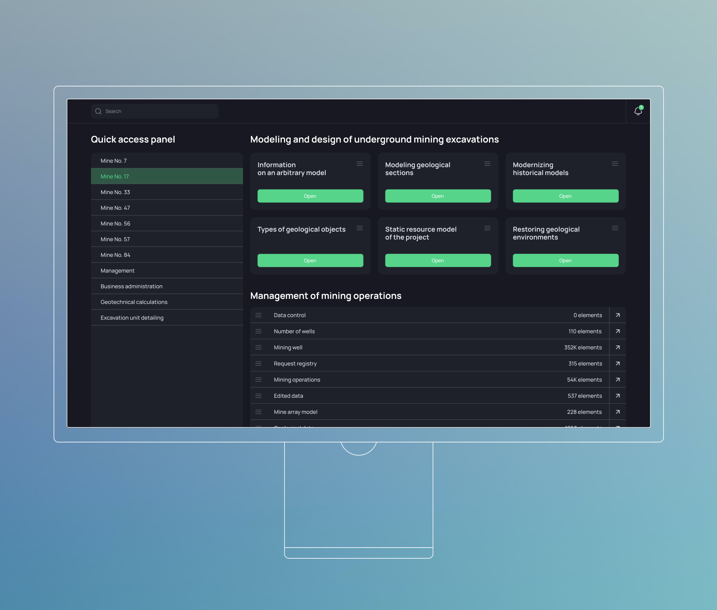The height and width of the screenshot is (610, 717).
Task: Open arrow icon for Data control row
Action: tap(618, 315)
